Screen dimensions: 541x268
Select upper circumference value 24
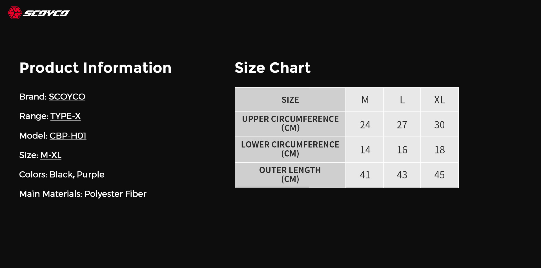(x=365, y=124)
